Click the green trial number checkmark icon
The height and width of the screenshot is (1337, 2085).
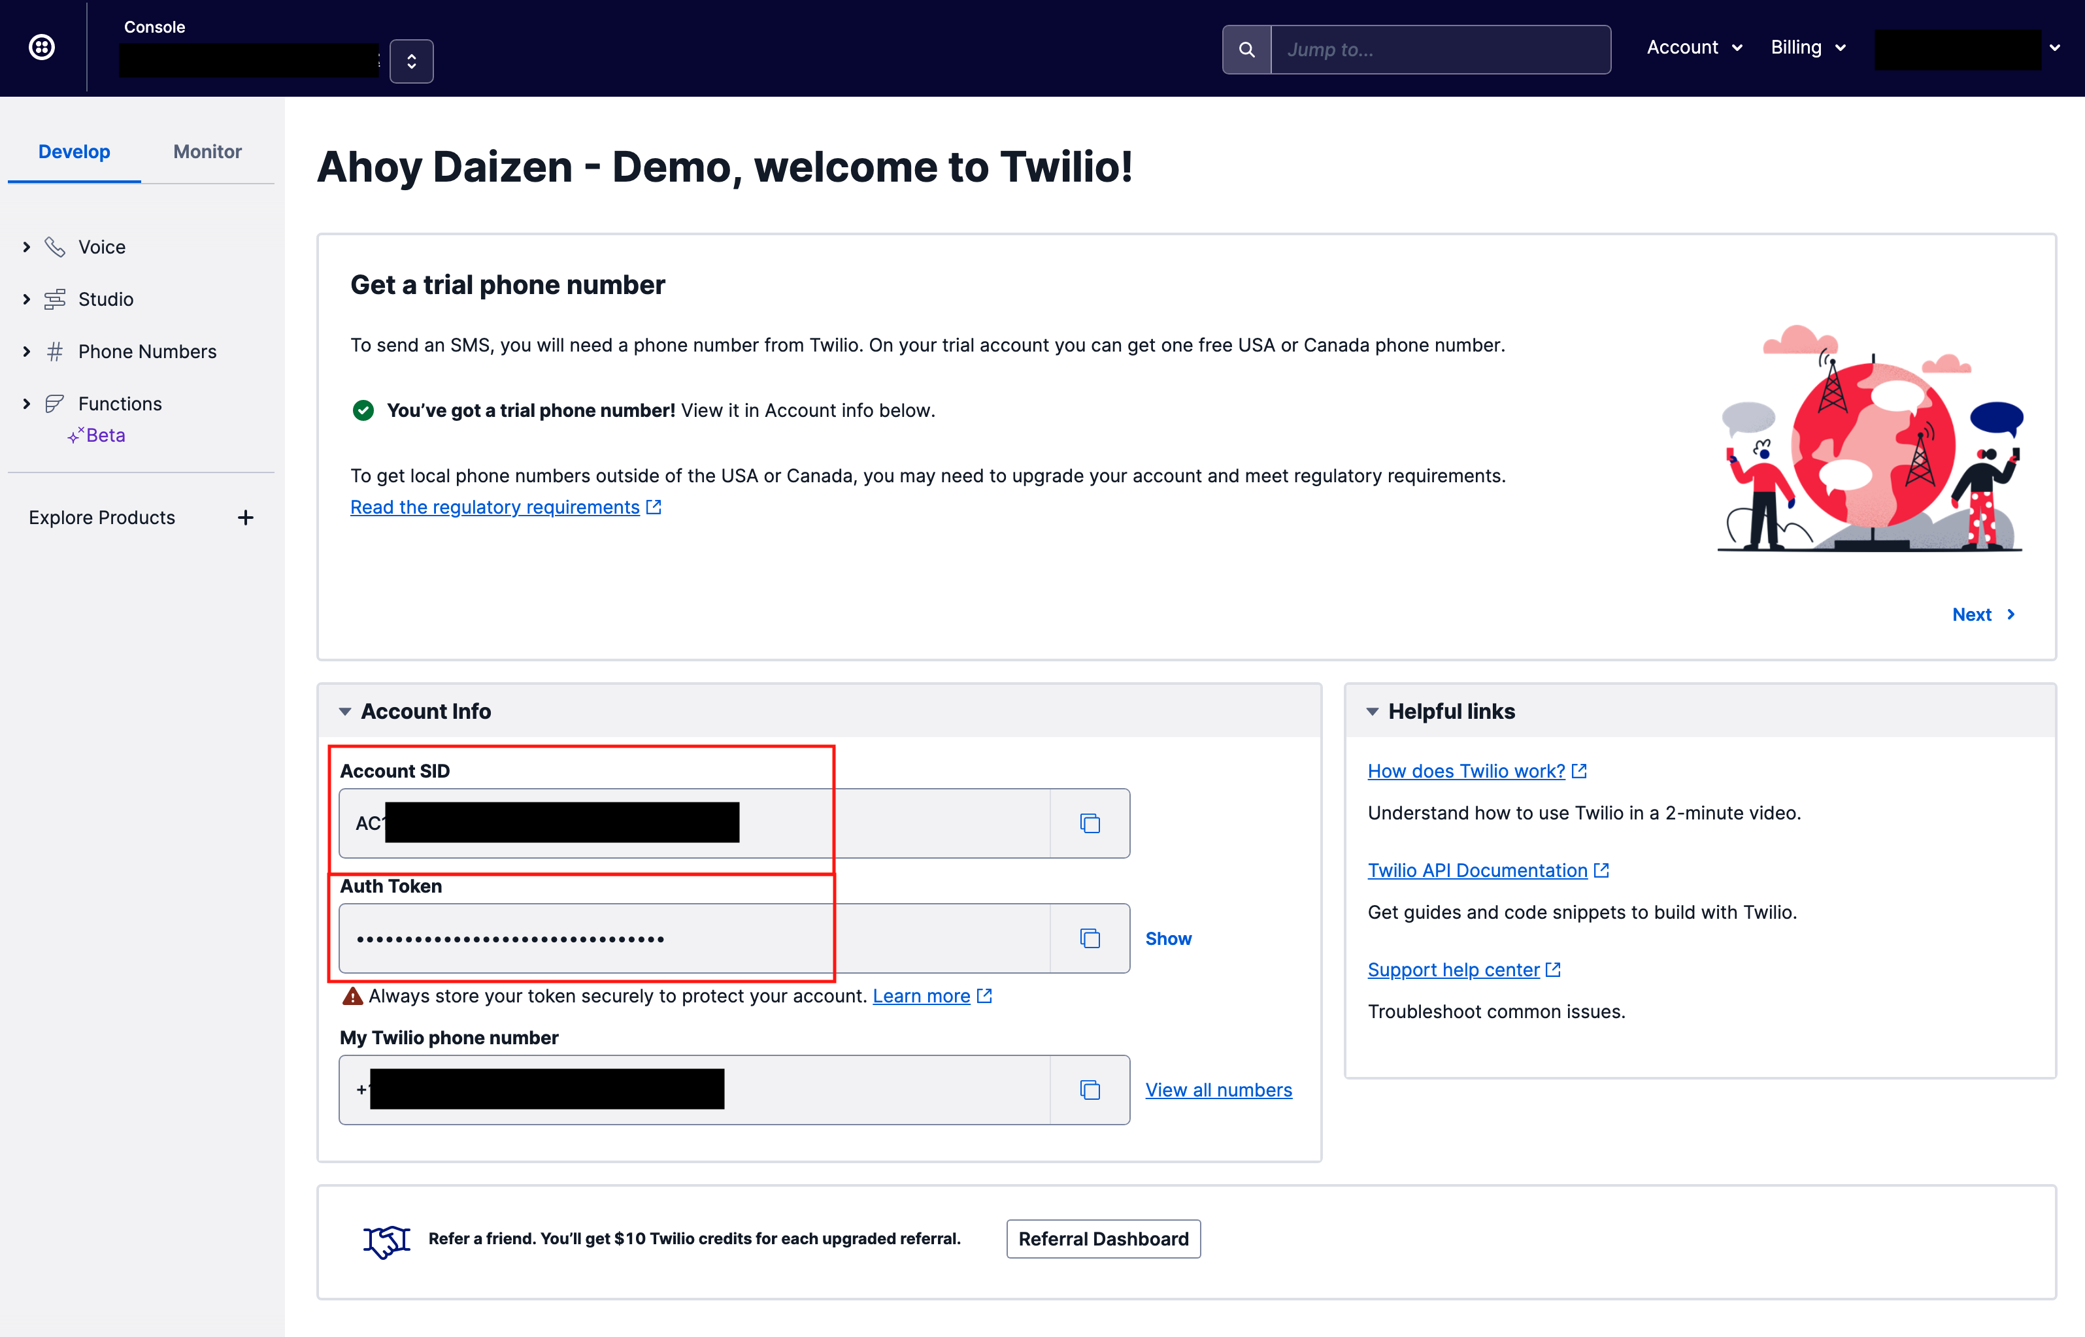pyautogui.click(x=363, y=410)
